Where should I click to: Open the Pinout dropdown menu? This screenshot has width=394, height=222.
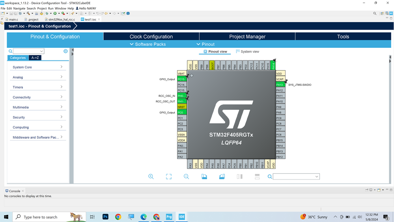tap(205, 44)
